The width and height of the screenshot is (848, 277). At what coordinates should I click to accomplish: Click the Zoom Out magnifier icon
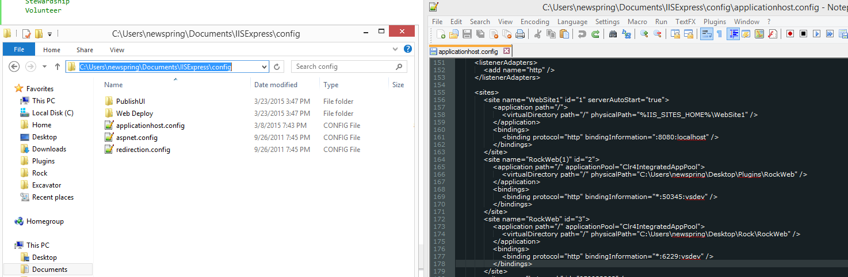point(658,34)
